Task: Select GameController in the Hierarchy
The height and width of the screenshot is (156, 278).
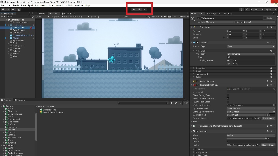Action: pos(20,22)
